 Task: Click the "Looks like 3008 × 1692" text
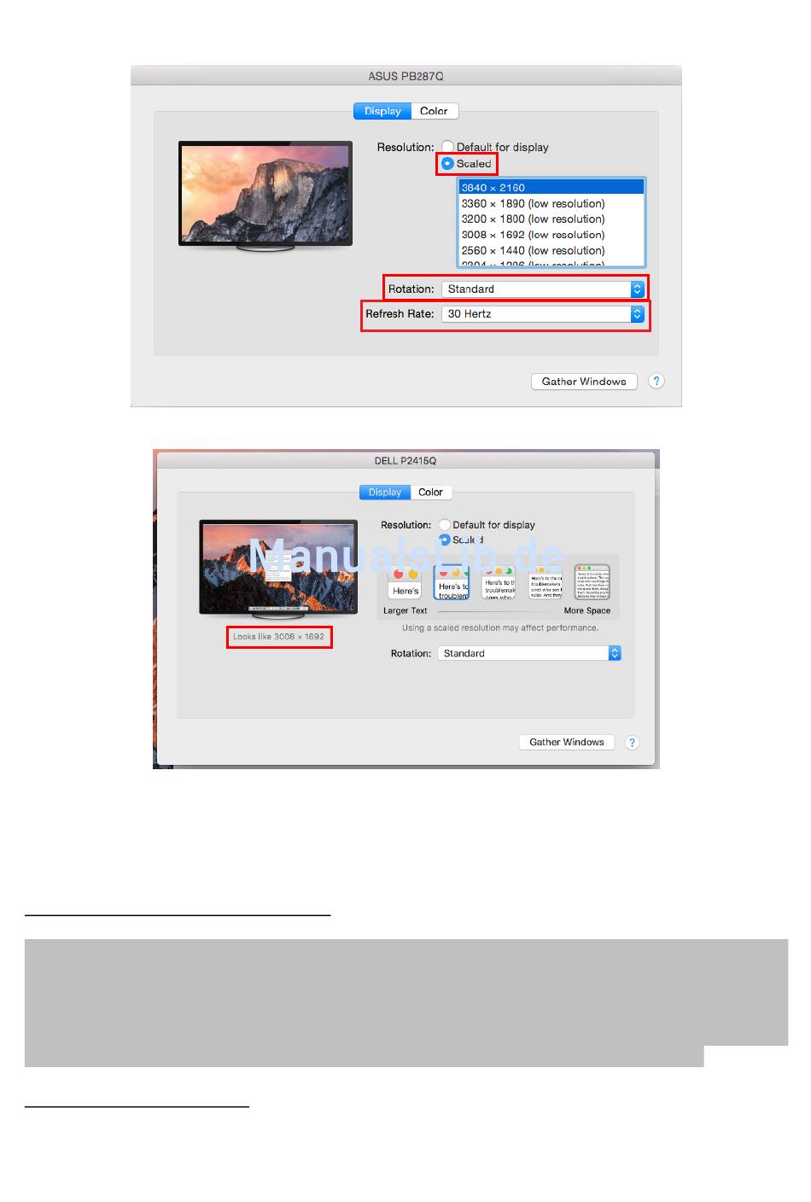(279, 637)
